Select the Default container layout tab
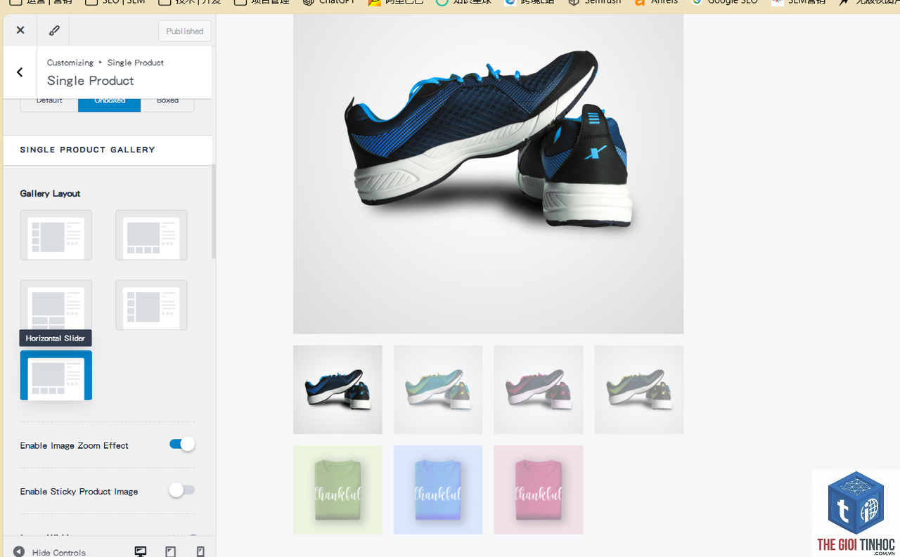 (x=49, y=103)
